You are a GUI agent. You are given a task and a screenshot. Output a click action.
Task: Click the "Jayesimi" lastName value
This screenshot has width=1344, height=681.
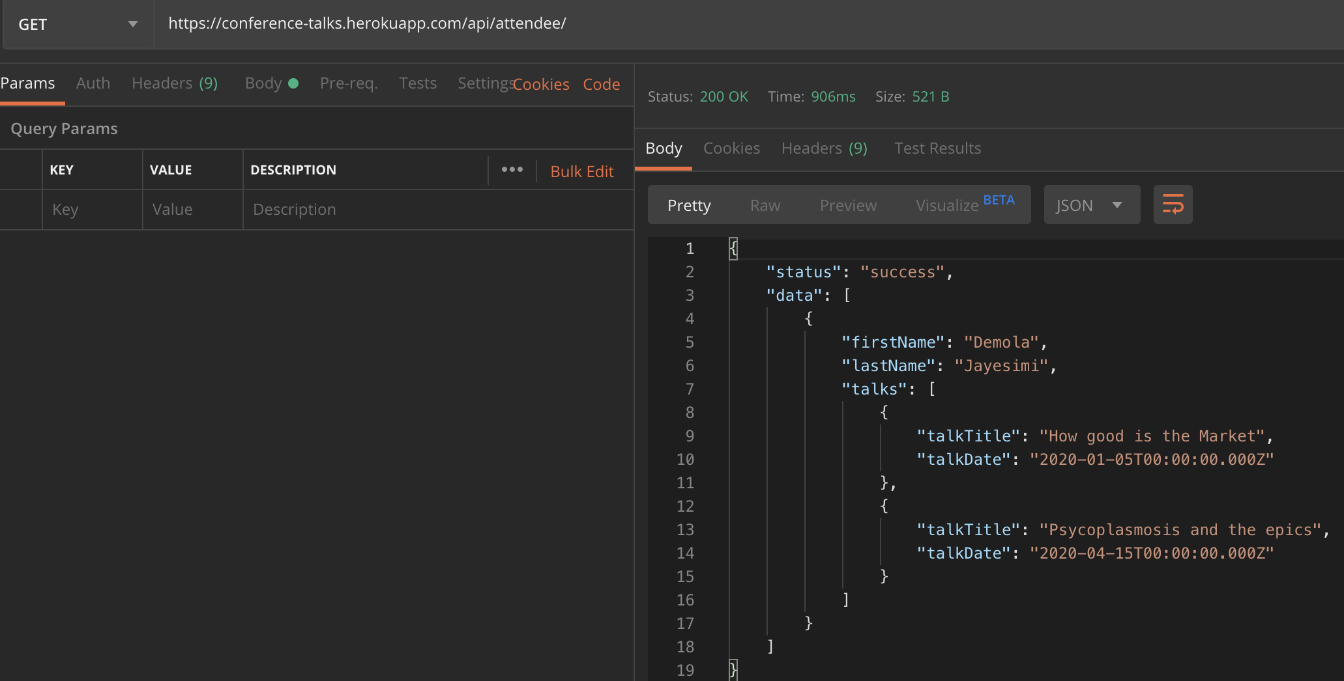(x=1001, y=366)
